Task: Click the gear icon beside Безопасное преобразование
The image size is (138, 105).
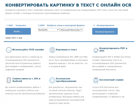Action: pos(52,80)
